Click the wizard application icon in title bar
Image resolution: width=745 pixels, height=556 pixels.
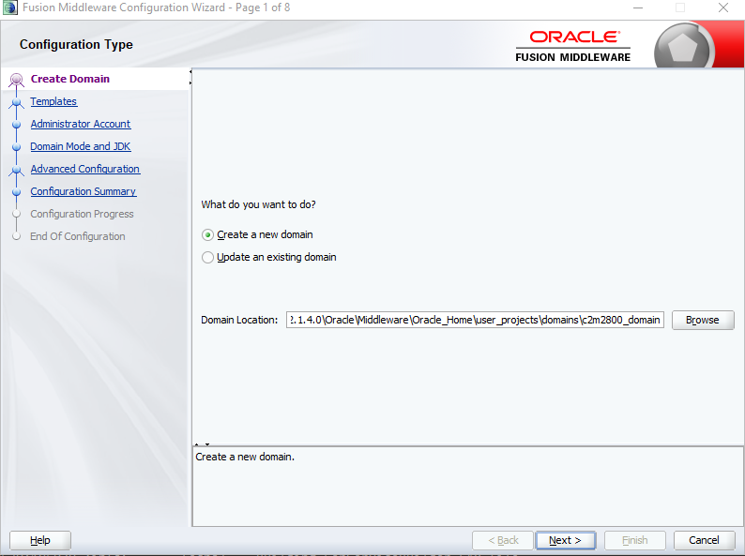click(x=10, y=8)
